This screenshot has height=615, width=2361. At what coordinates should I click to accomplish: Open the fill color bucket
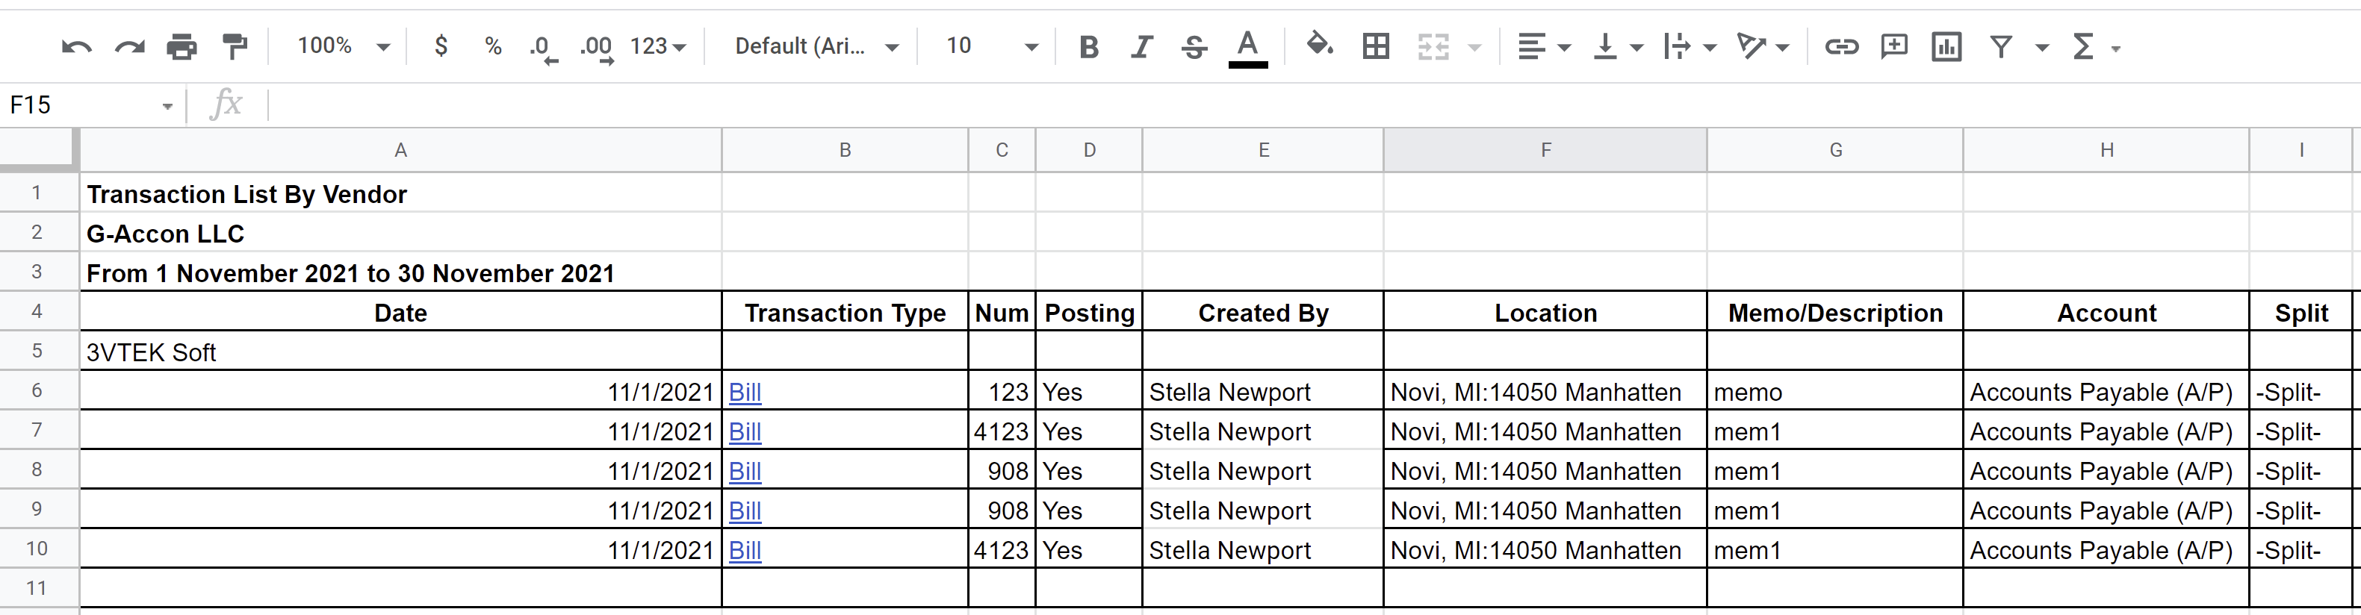tap(1319, 45)
